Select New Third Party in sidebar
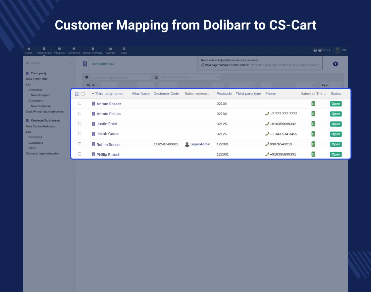The image size is (371, 292). tap(37, 79)
